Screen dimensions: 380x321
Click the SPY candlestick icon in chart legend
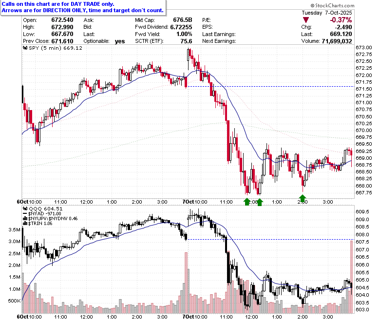[25, 48]
